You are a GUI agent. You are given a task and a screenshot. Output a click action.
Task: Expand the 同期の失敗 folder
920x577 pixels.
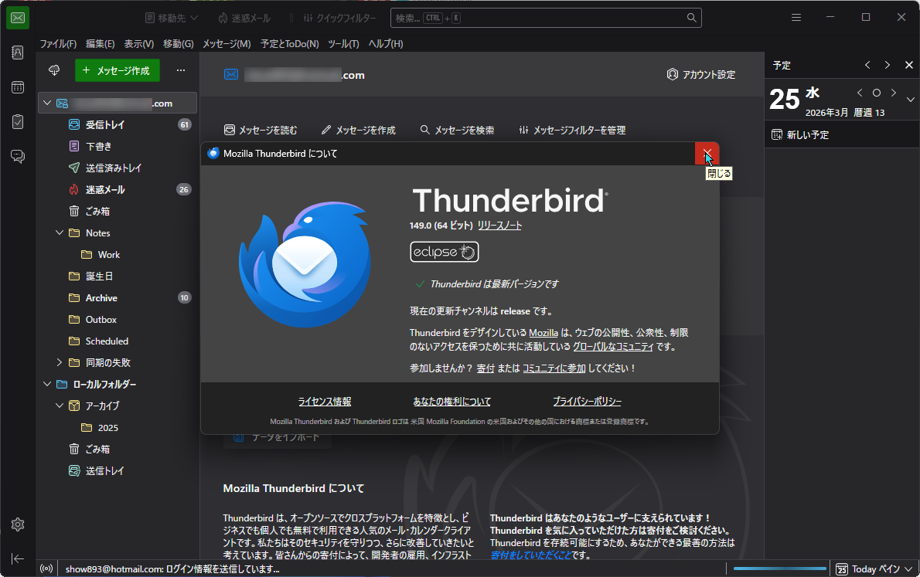click(60, 362)
